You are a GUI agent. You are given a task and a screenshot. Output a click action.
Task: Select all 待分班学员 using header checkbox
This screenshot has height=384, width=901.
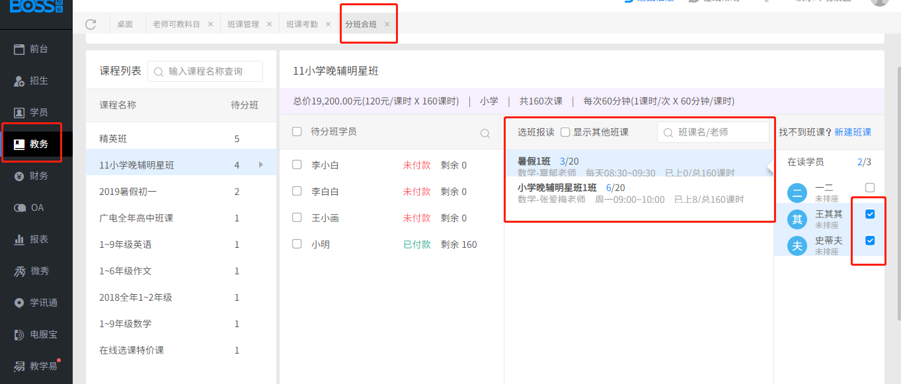tap(297, 132)
